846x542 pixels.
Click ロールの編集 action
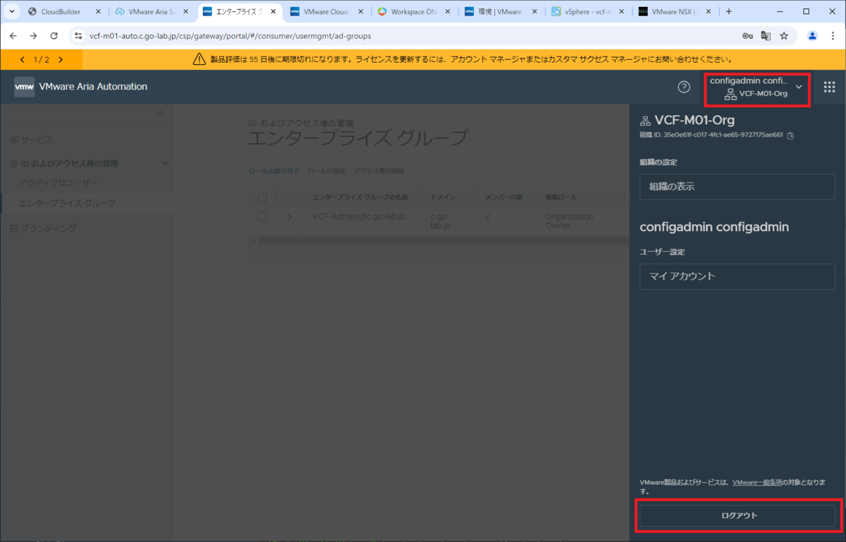326,171
